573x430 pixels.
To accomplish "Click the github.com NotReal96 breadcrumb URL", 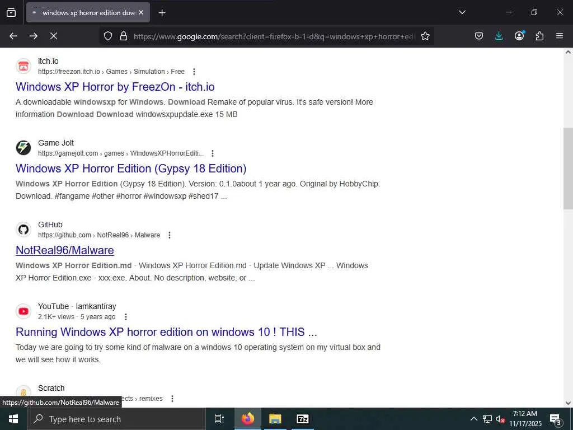I will point(99,235).
